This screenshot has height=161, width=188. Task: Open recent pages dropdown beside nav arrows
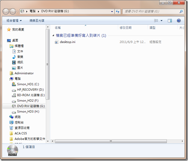pos(18,12)
